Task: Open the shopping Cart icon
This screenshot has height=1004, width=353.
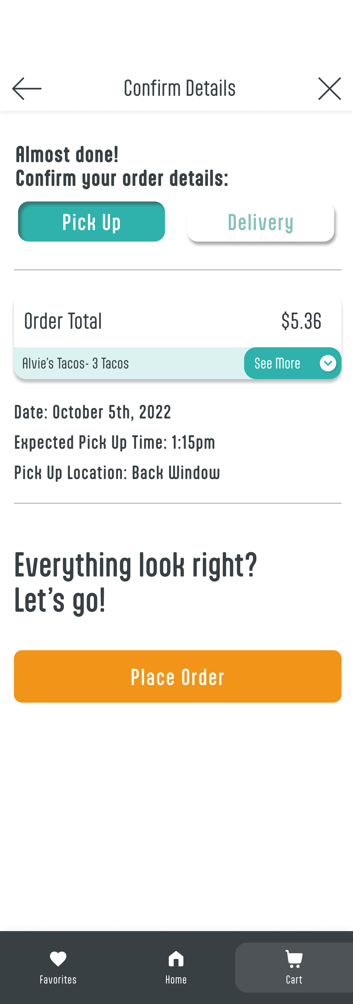Action: 294,959
